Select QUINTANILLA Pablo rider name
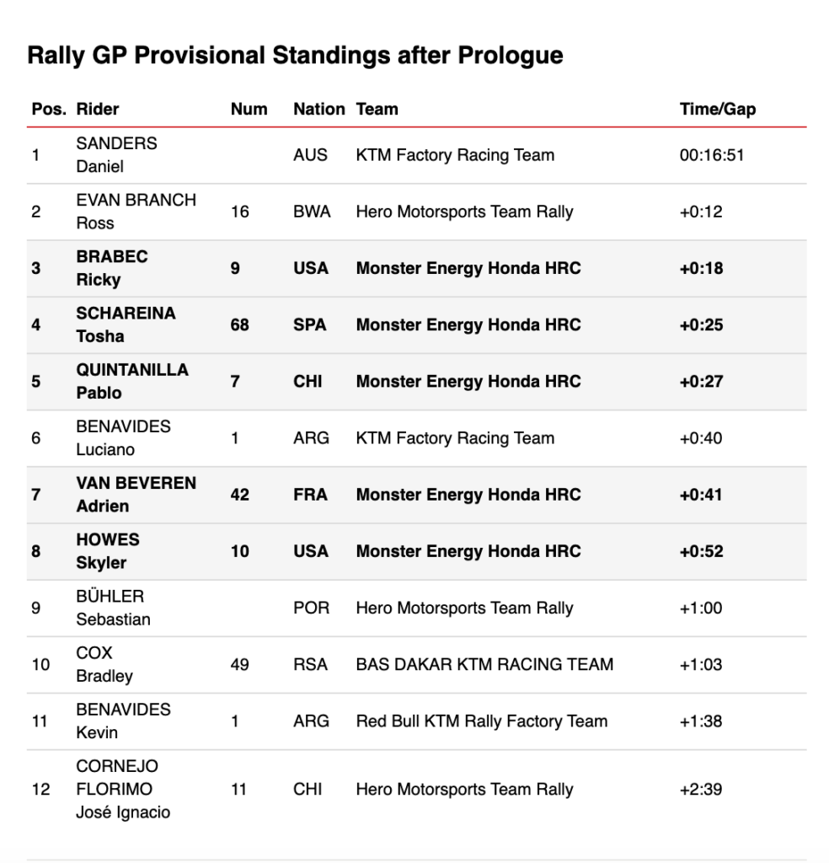The image size is (829, 863). [x=132, y=382]
